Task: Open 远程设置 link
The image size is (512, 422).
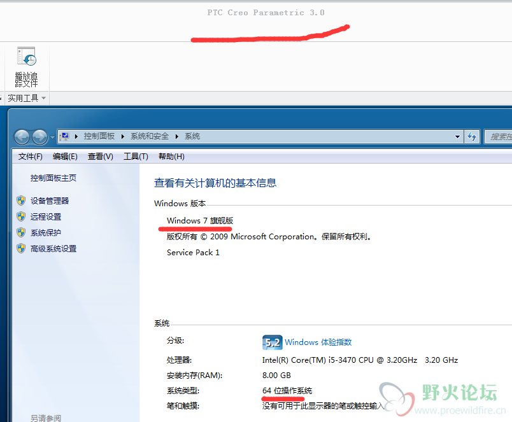Action: coord(46,216)
